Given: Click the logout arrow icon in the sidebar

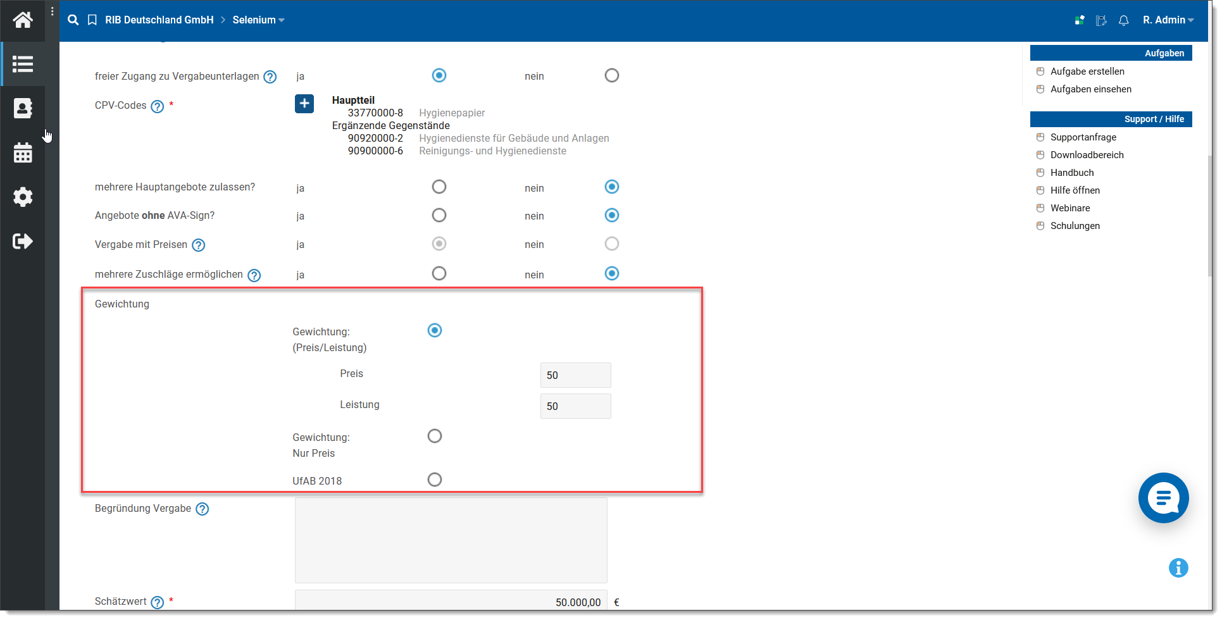Looking at the screenshot, I should click(23, 241).
